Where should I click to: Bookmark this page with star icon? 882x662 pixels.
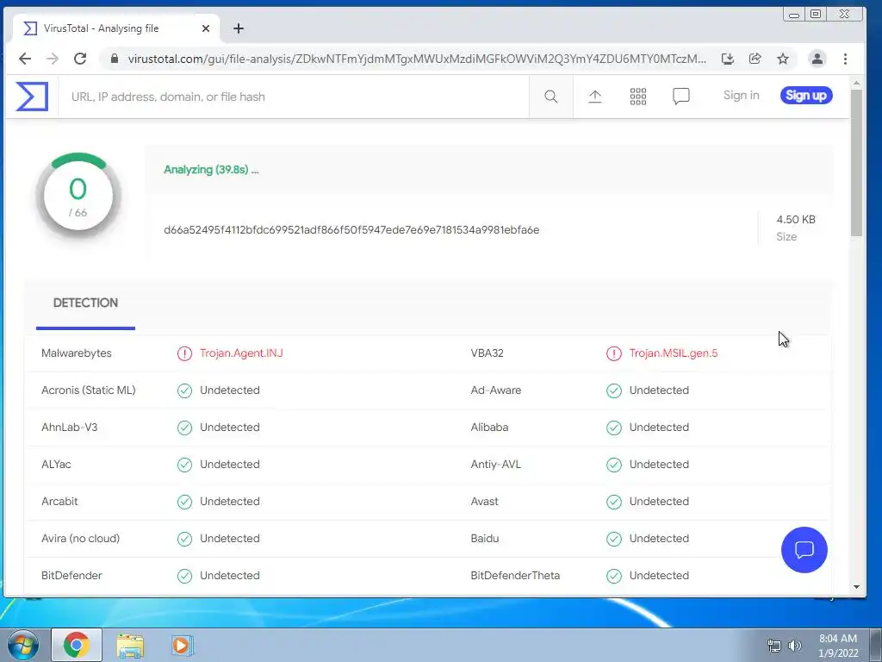[782, 59]
